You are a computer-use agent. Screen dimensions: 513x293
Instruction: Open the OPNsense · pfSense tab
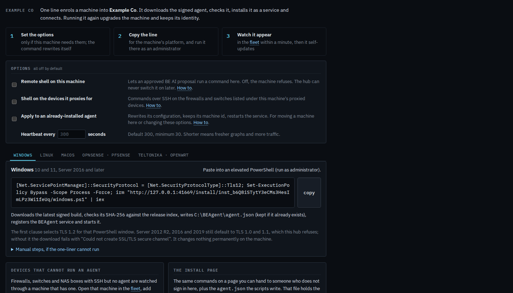[x=106, y=155]
